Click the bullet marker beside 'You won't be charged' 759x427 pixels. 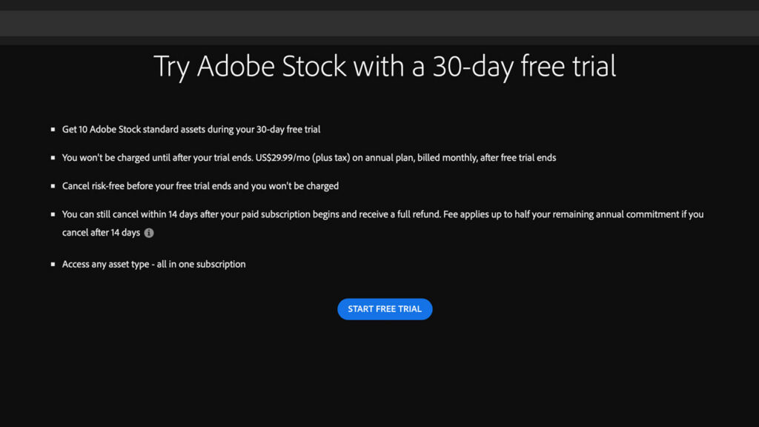coord(53,158)
